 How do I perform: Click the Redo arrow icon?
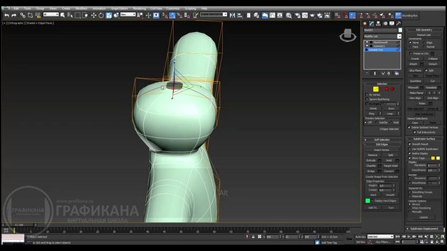click(14, 15)
